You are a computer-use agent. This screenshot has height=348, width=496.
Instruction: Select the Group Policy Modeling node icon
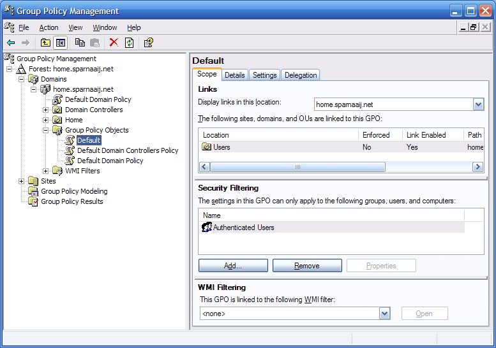coord(33,191)
